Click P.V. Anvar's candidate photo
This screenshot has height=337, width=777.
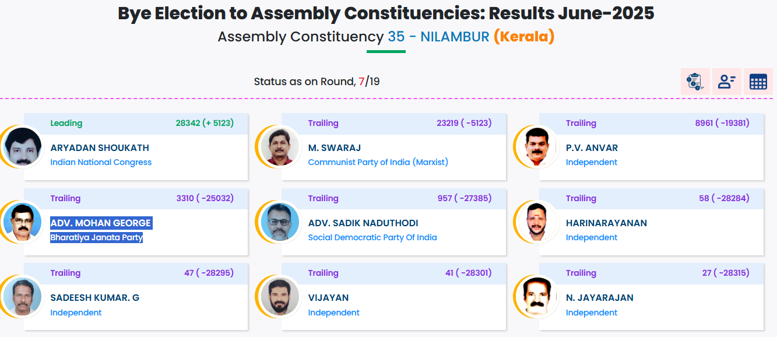pyautogui.click(x=537, y=147)
